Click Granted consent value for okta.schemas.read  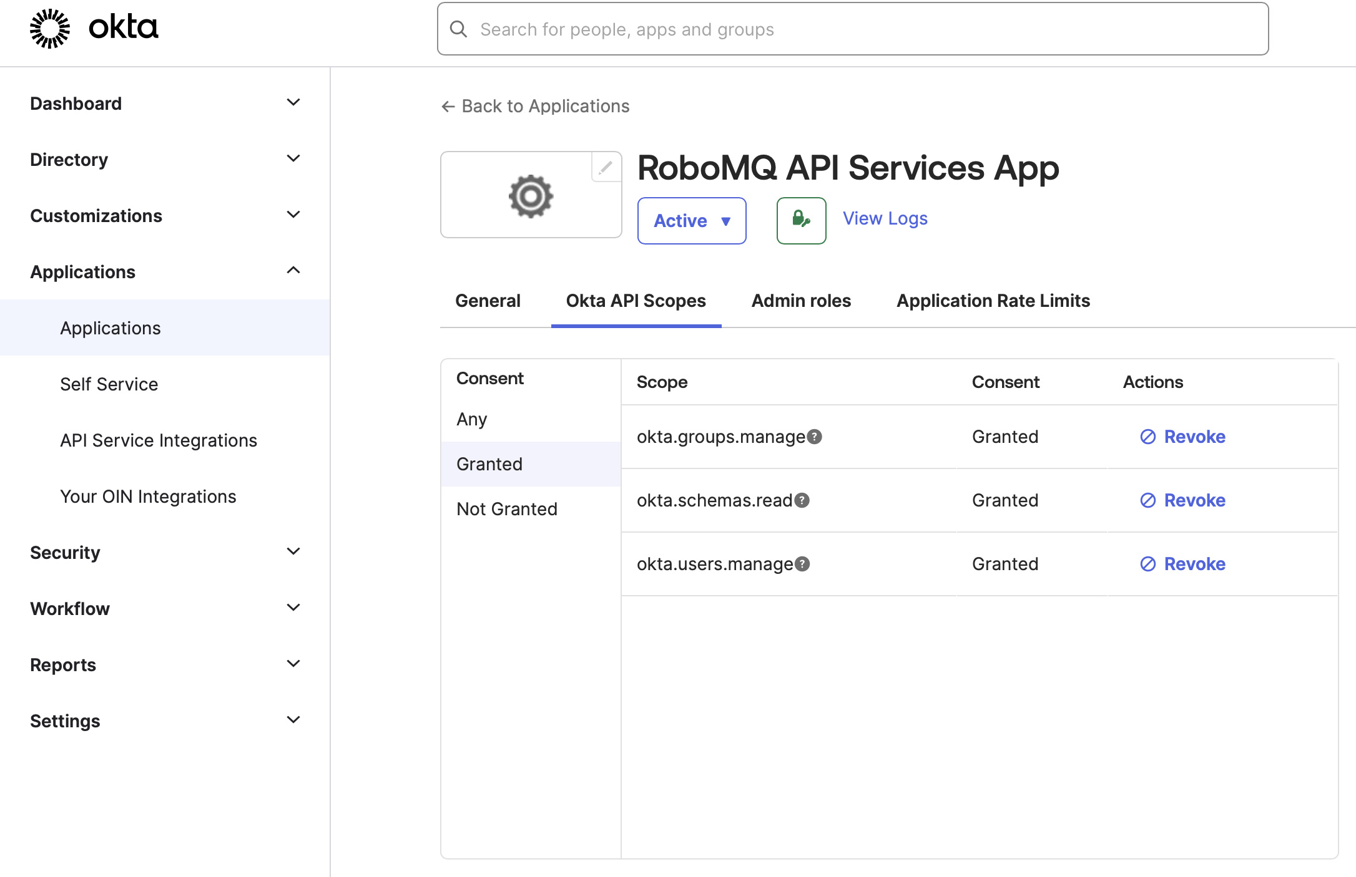coord(1005,500)
